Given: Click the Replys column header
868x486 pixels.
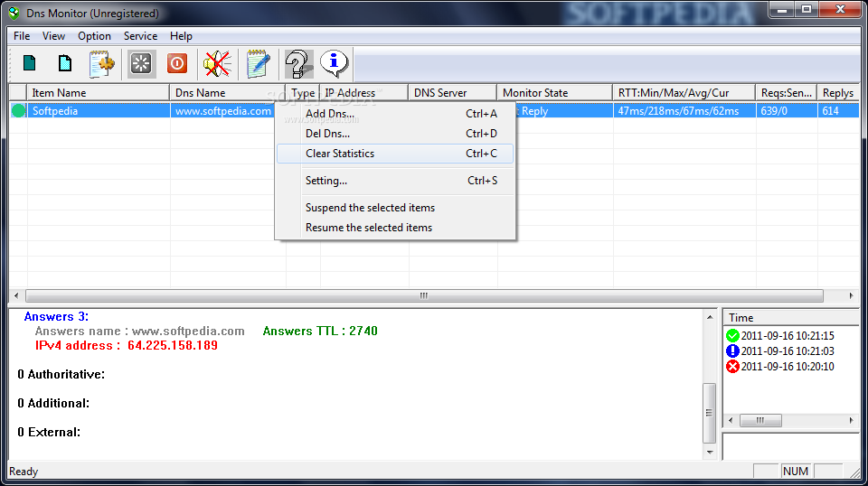Looking at the screenshot, I should (x=837, y=93).
